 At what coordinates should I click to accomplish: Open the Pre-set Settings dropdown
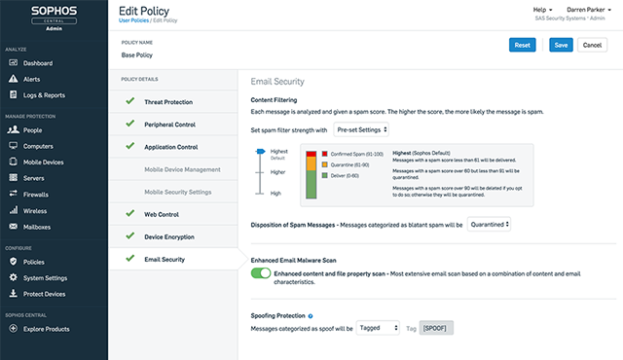coord(361,129)
